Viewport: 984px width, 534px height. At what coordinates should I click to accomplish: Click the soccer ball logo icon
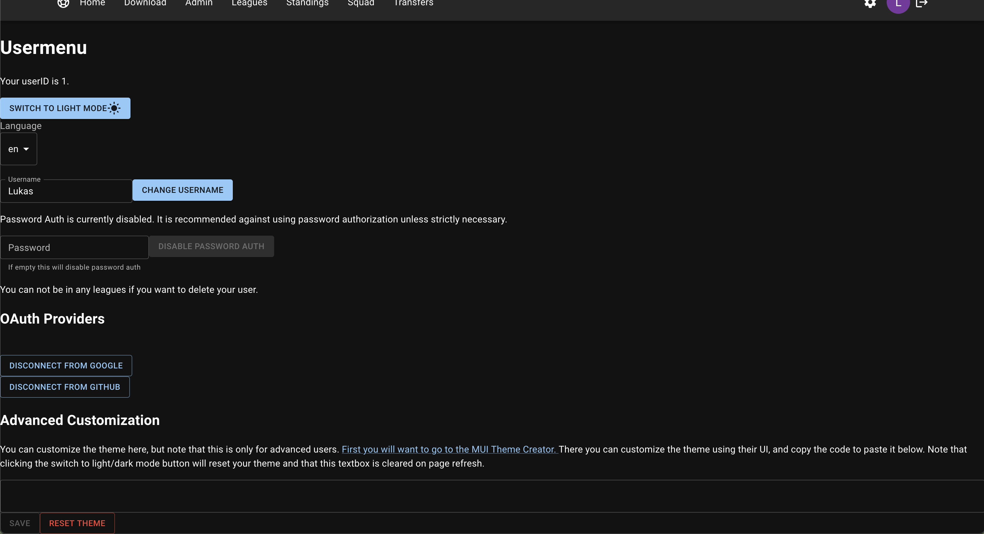coord(63,4)
